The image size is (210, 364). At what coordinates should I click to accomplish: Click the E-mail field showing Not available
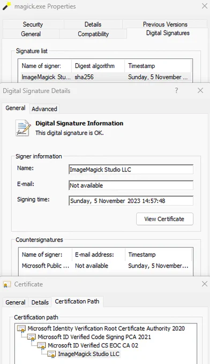131,185
